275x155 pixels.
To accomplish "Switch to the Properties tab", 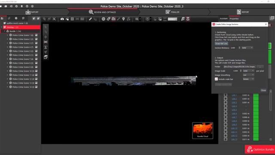I will tap(234, 19).
